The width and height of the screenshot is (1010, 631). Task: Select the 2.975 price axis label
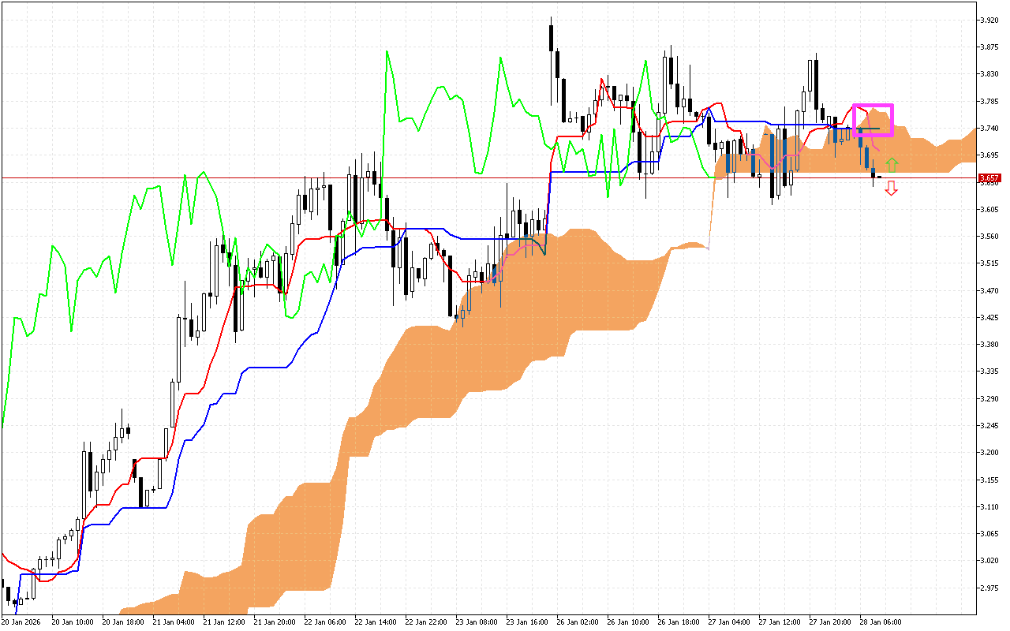pyautogui.click(x=989, y=588)
